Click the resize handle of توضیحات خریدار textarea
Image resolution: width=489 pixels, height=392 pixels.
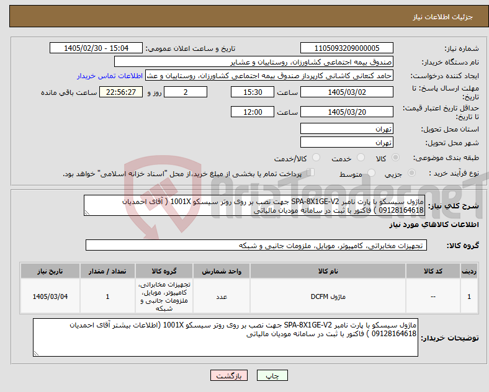[x=36, y=354]
